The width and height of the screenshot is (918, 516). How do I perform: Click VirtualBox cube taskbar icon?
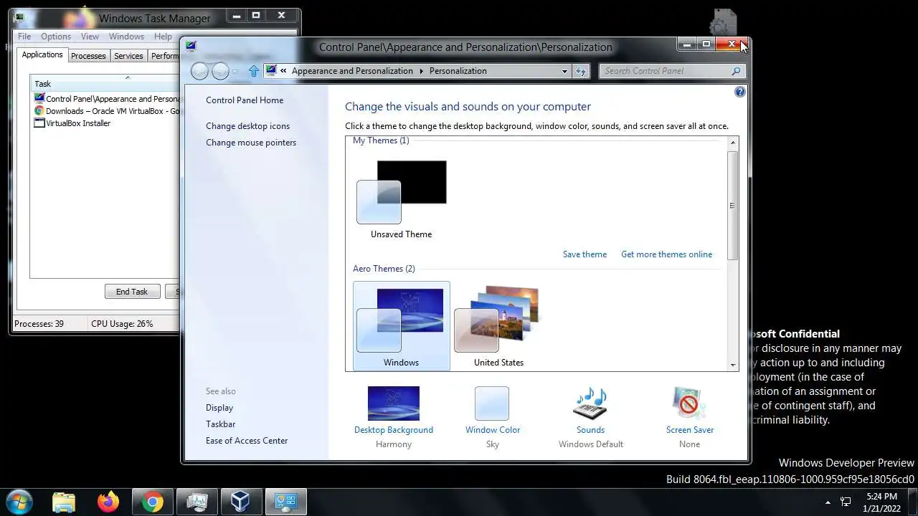coord(241,502)
